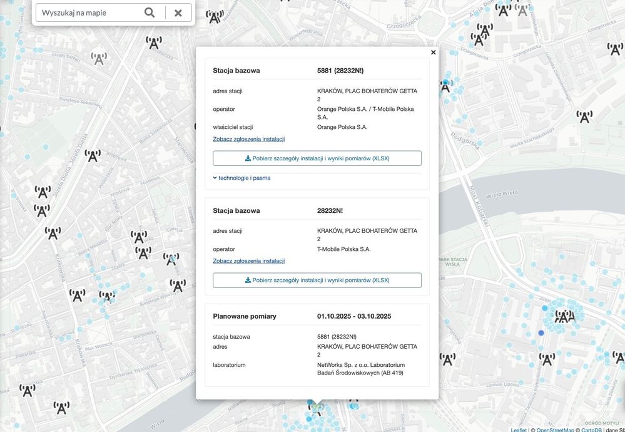This screenshot has width=625, height=432.
Task: Download XLSX measurements for T-Mobile station 28232N!
Action: tap(317, 280)
